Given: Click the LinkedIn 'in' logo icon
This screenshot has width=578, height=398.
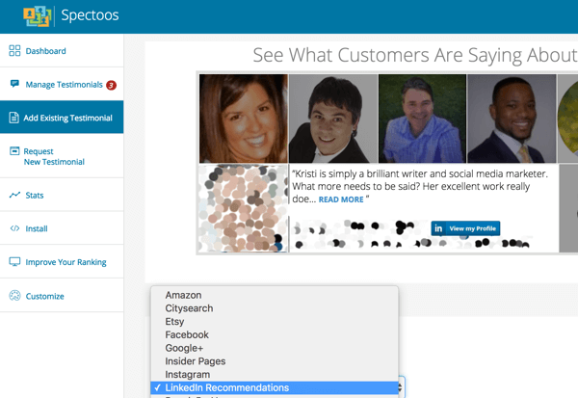Looking at the screenshot, I should tap(438, 228).
